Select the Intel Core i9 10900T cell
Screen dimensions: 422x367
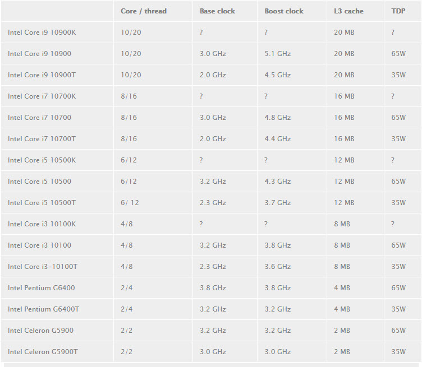[42, 75]
